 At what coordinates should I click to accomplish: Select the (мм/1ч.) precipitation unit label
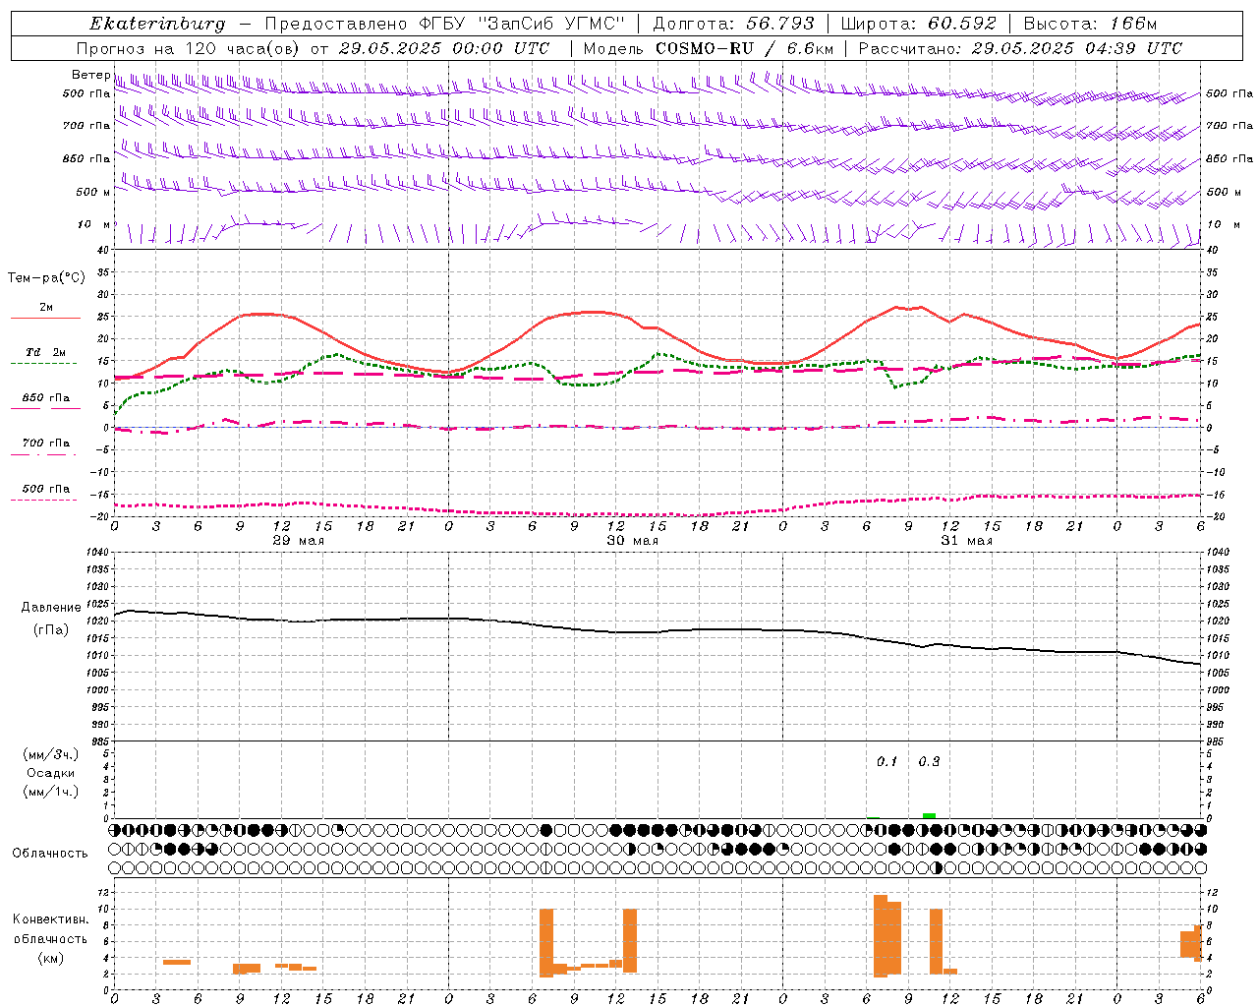(x=51, y=792)
